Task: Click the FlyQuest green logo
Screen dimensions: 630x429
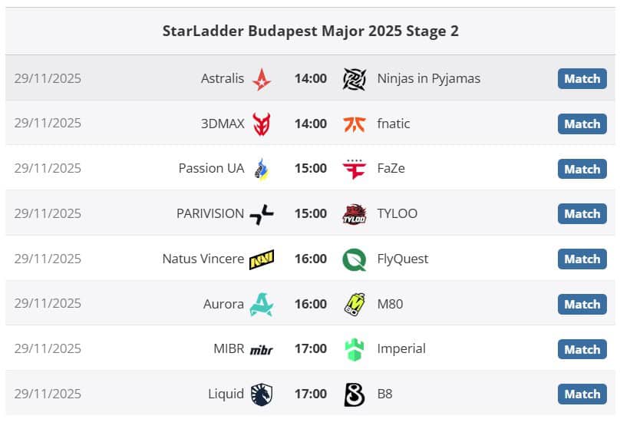Action: click(x=355, y=259)
